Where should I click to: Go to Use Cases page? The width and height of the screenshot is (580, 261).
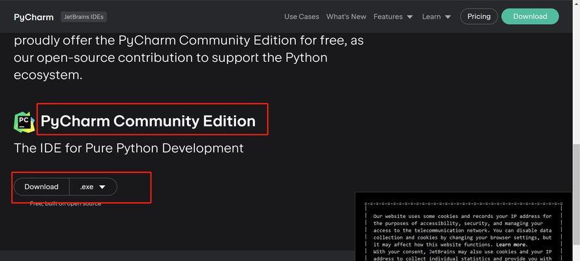[302, 17]
